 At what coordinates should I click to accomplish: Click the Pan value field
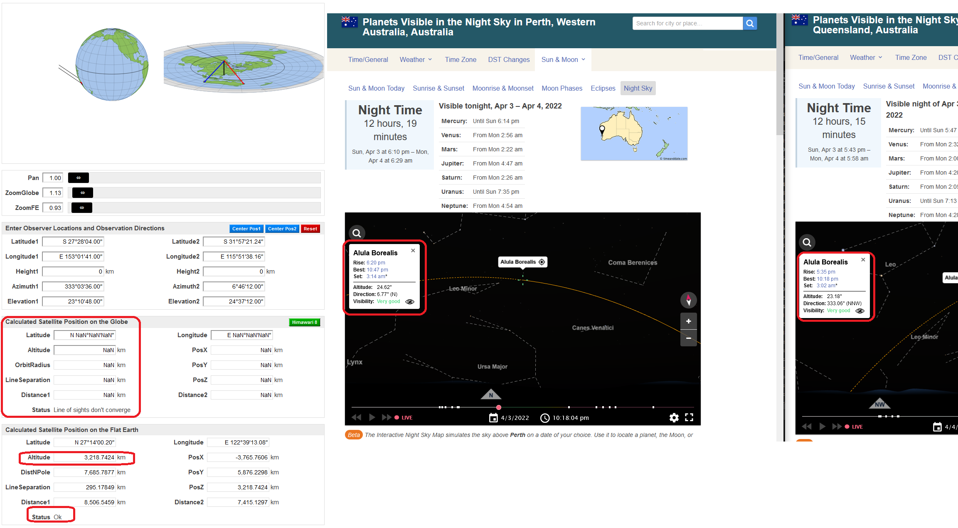53,178
